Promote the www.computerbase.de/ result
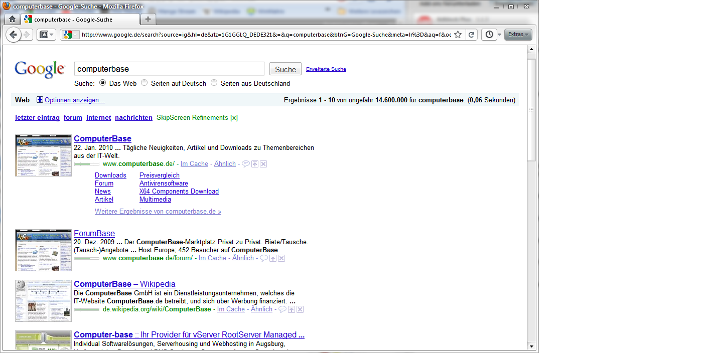The width and height of the screenshot is (717, 353). click(x=255, y=164)
